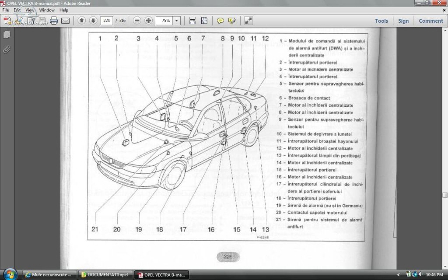Zoom in with plus button

(x=148, y=21)
